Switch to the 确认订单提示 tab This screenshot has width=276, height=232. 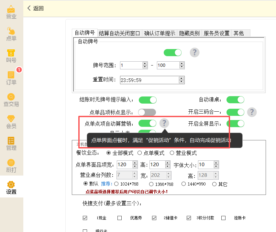coord(160,33)
